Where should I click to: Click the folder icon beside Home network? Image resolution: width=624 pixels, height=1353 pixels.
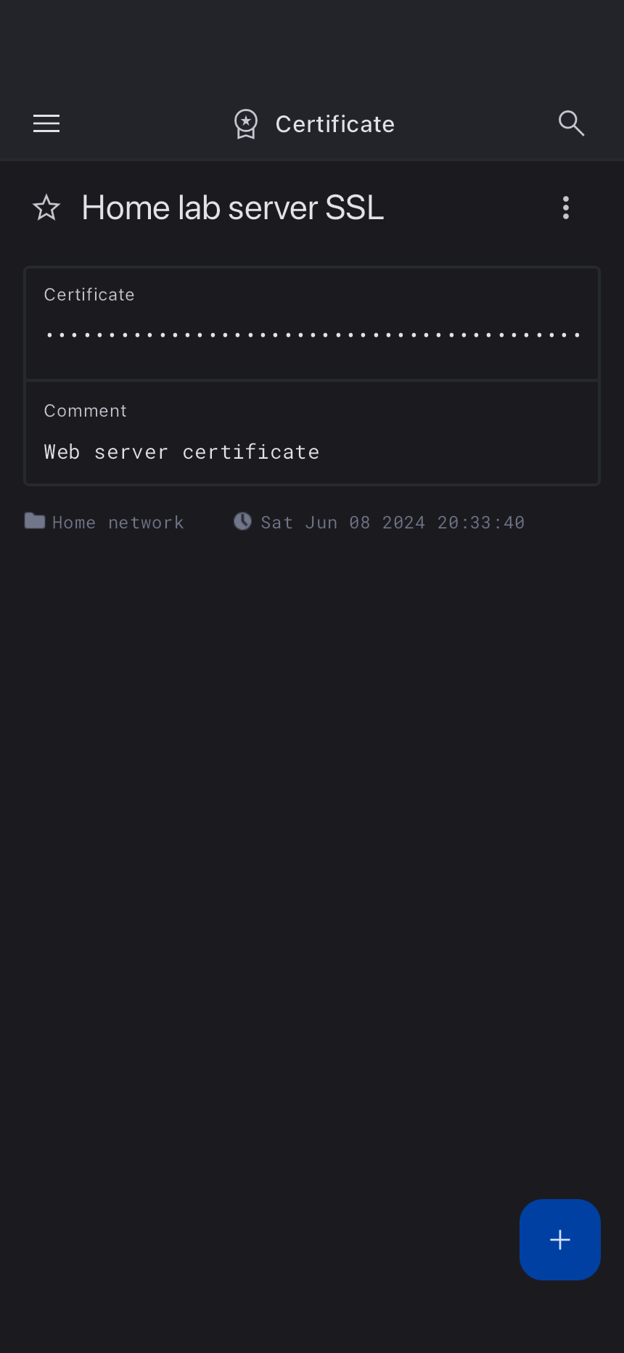click(x=35, y=521)
